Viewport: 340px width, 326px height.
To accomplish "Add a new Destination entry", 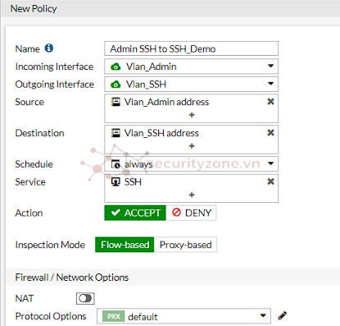I will (192, 146).
